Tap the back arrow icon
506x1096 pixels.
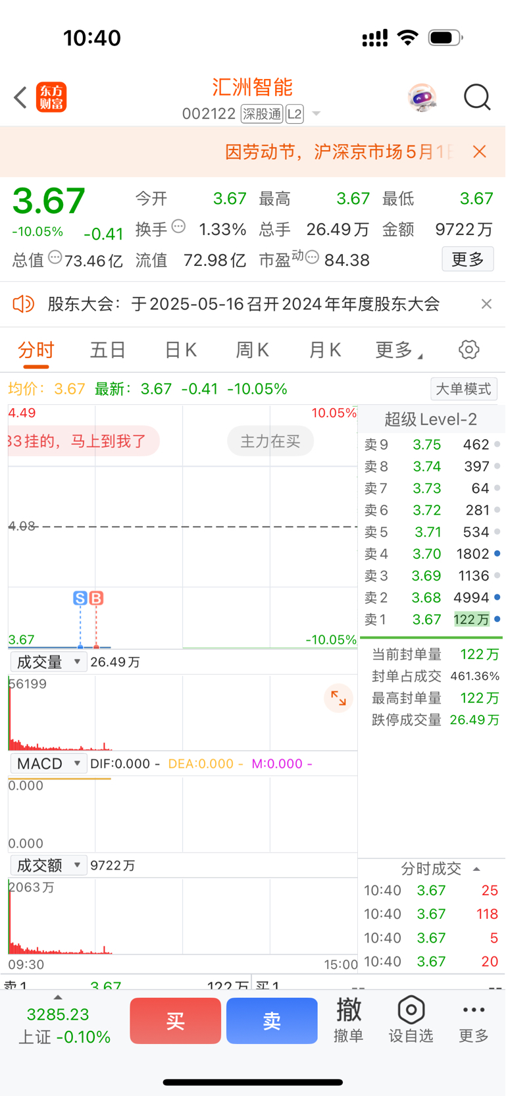click(x=20, y=97)
